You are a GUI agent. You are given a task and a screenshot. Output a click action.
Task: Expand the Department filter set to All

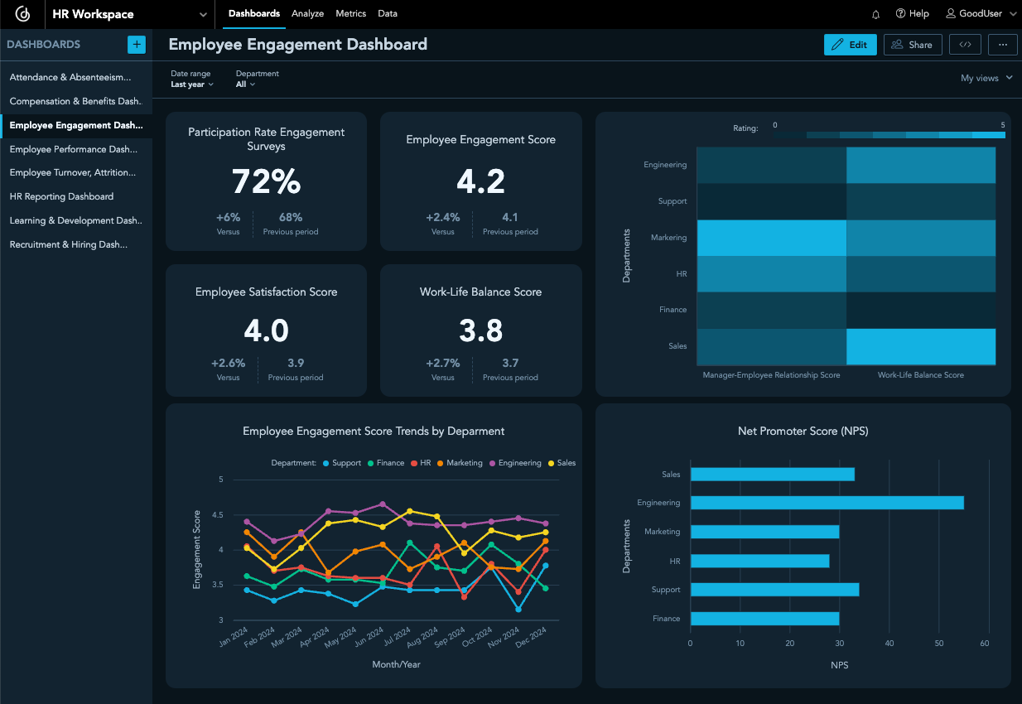click(244, 84)
